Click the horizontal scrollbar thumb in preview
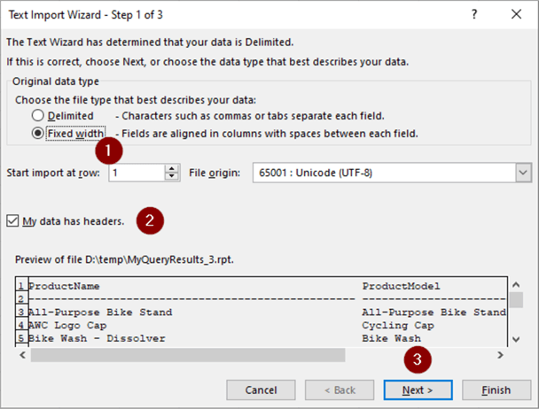This screenshot has width=539, height=409. click(x=187, y=355)
